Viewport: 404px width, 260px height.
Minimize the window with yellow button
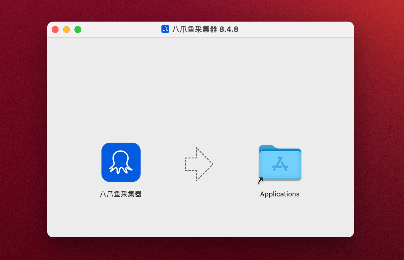click(66, 30)
